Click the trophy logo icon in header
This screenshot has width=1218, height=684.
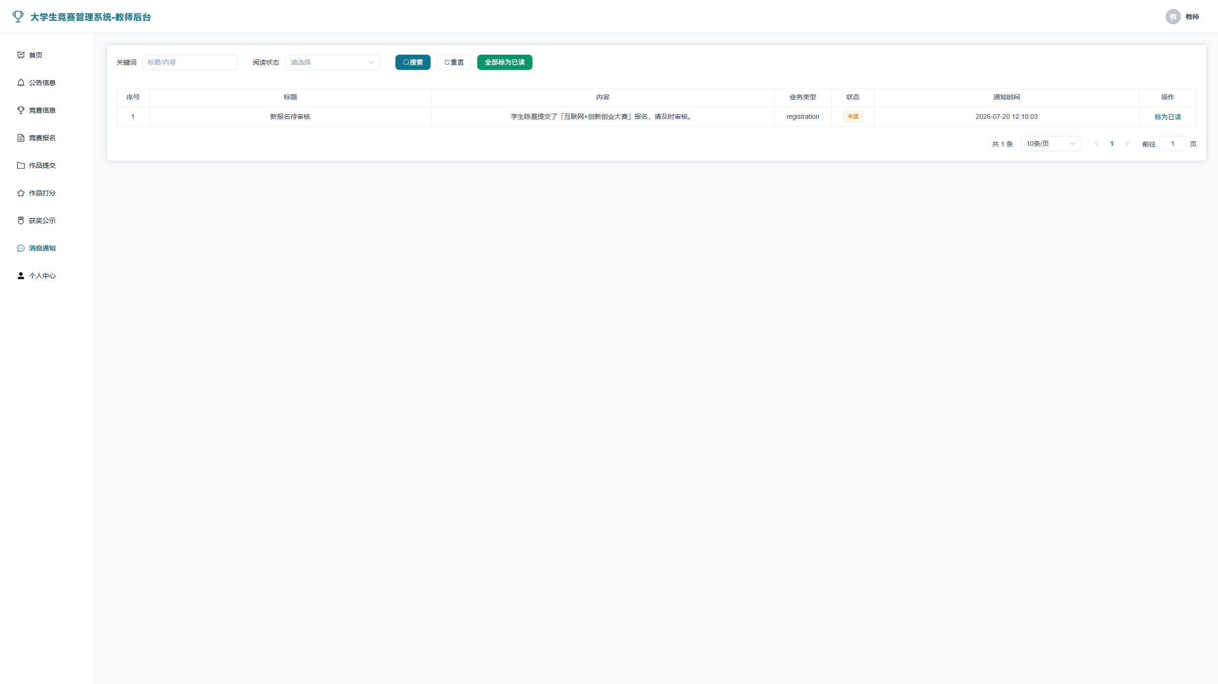pos(18,17)
